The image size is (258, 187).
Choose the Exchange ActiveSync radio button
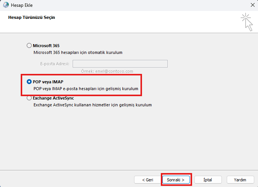pos(29,98)
